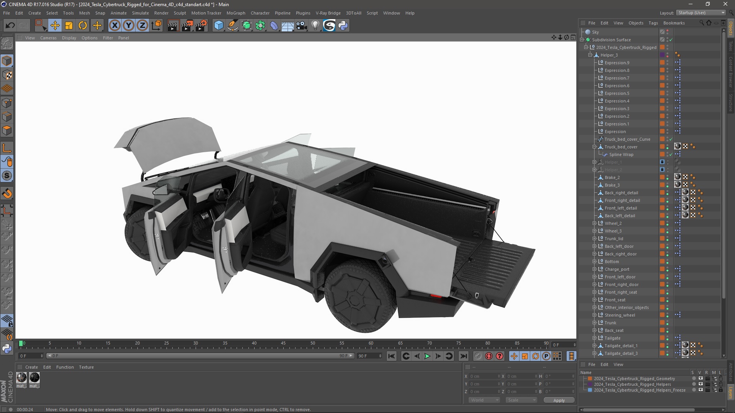
Task: Open the World coordinate dropdown
Action: pyautogui.click(x=484, y=400)
